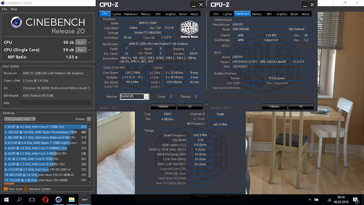364x205 pixels.
Task: Click the Wi-Fi icon in system tray
Action: pos(329,199)
